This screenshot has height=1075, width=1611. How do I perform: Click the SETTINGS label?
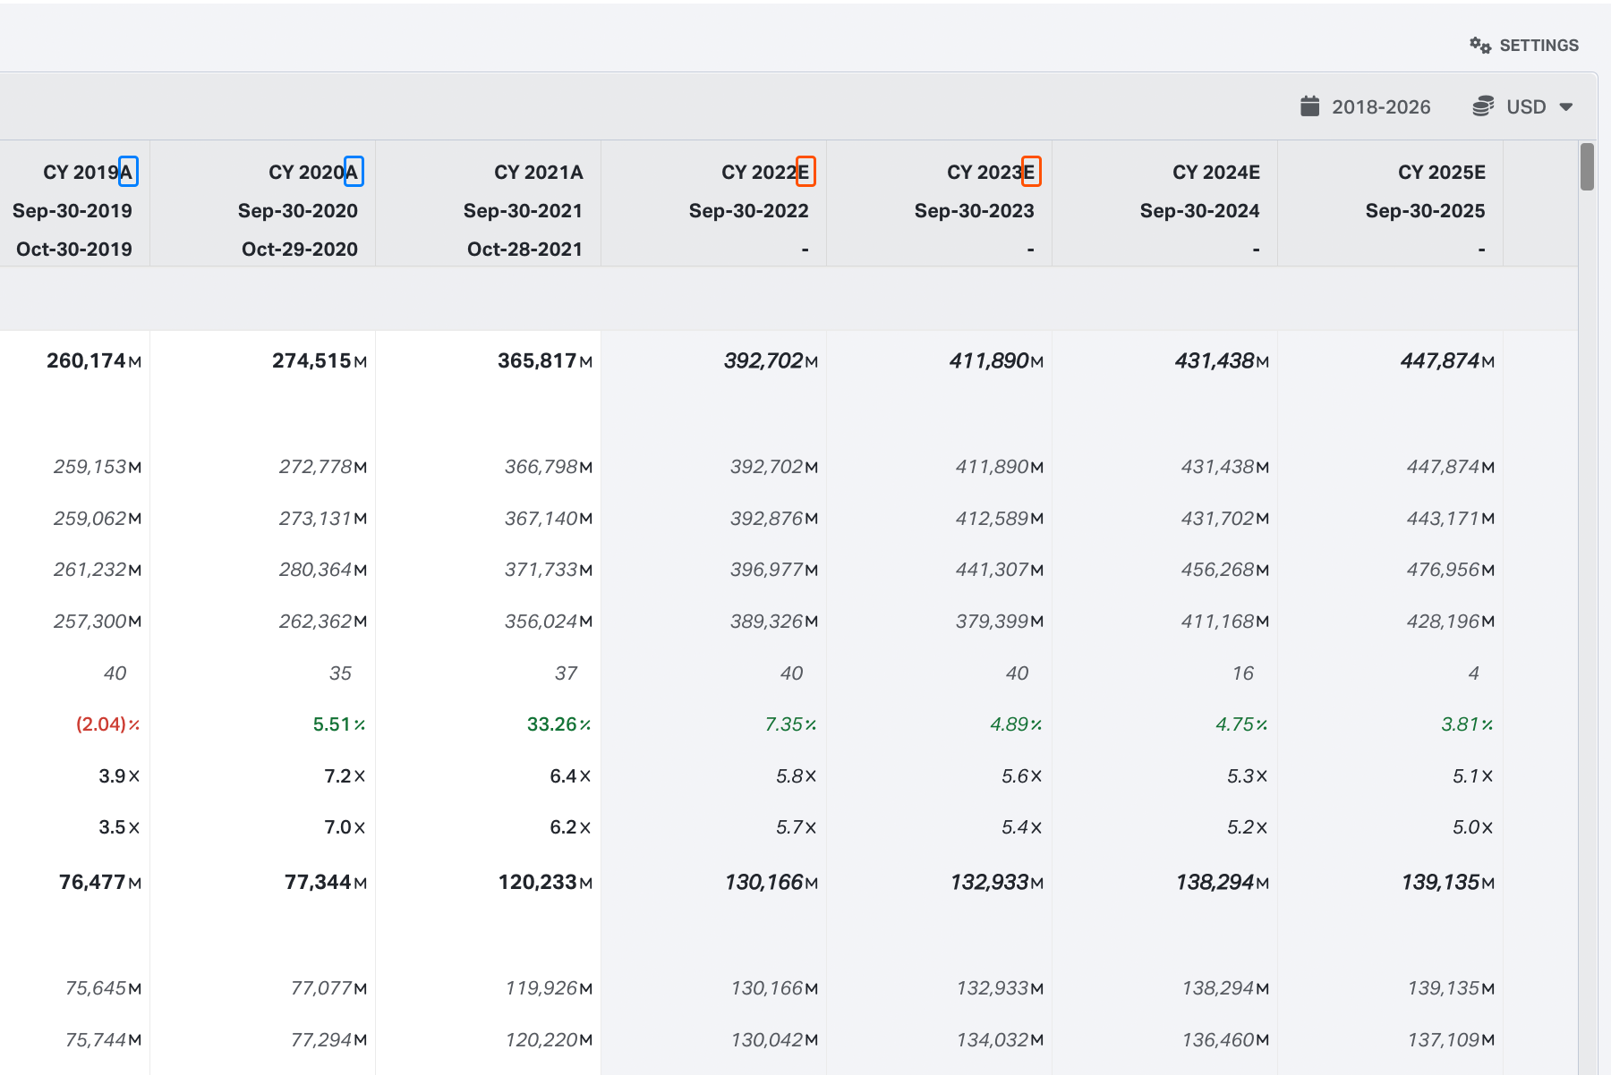click(x=1539, y=46)
